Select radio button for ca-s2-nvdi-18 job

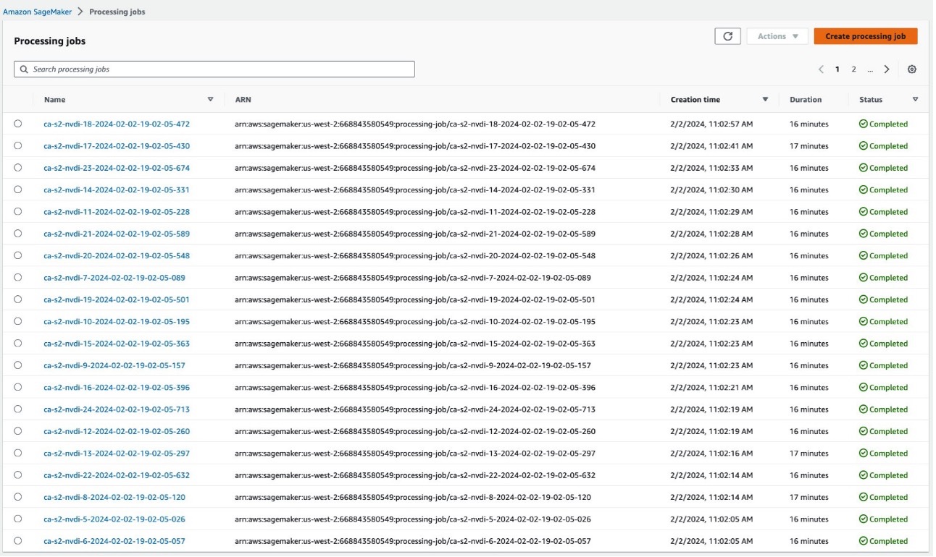[17, 124]
